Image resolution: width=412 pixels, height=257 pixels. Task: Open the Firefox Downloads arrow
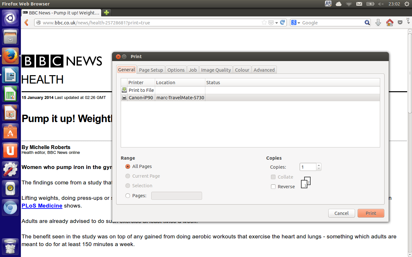coord(379,22)
